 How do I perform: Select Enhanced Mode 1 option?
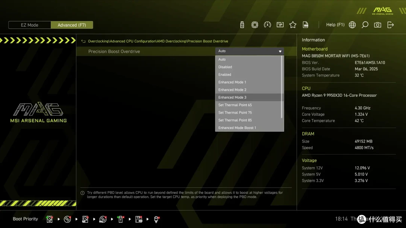tap(249, 82)
